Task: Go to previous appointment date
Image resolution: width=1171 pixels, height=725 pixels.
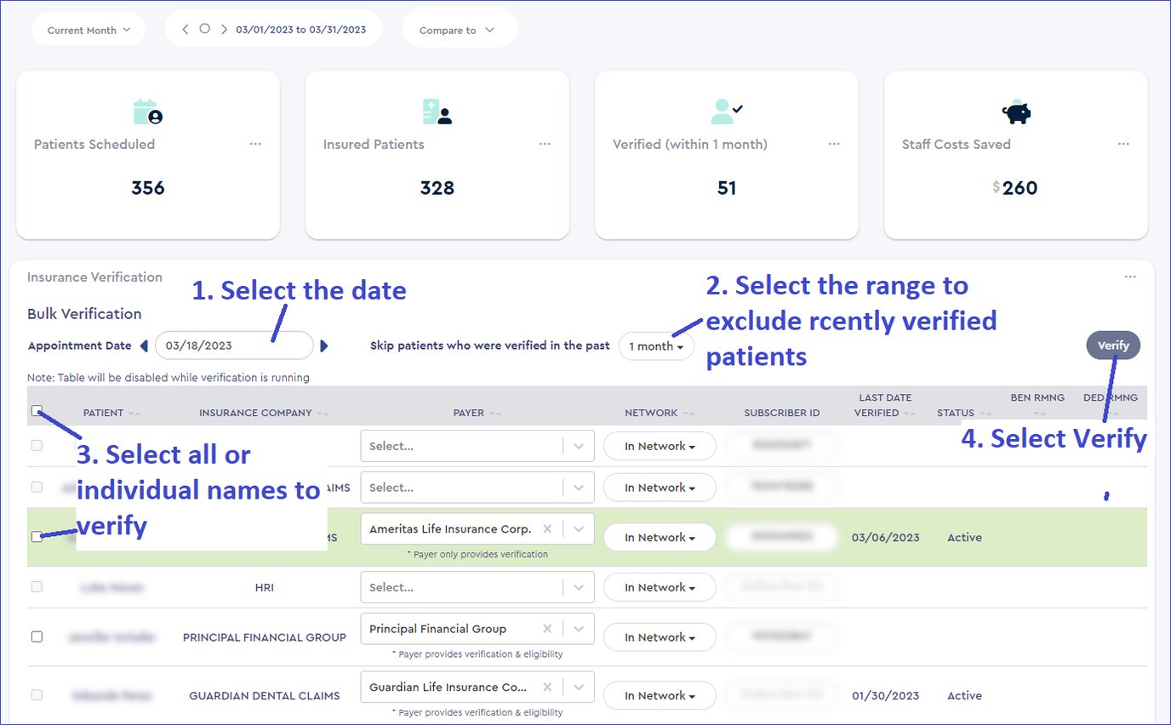Action: 144,345
